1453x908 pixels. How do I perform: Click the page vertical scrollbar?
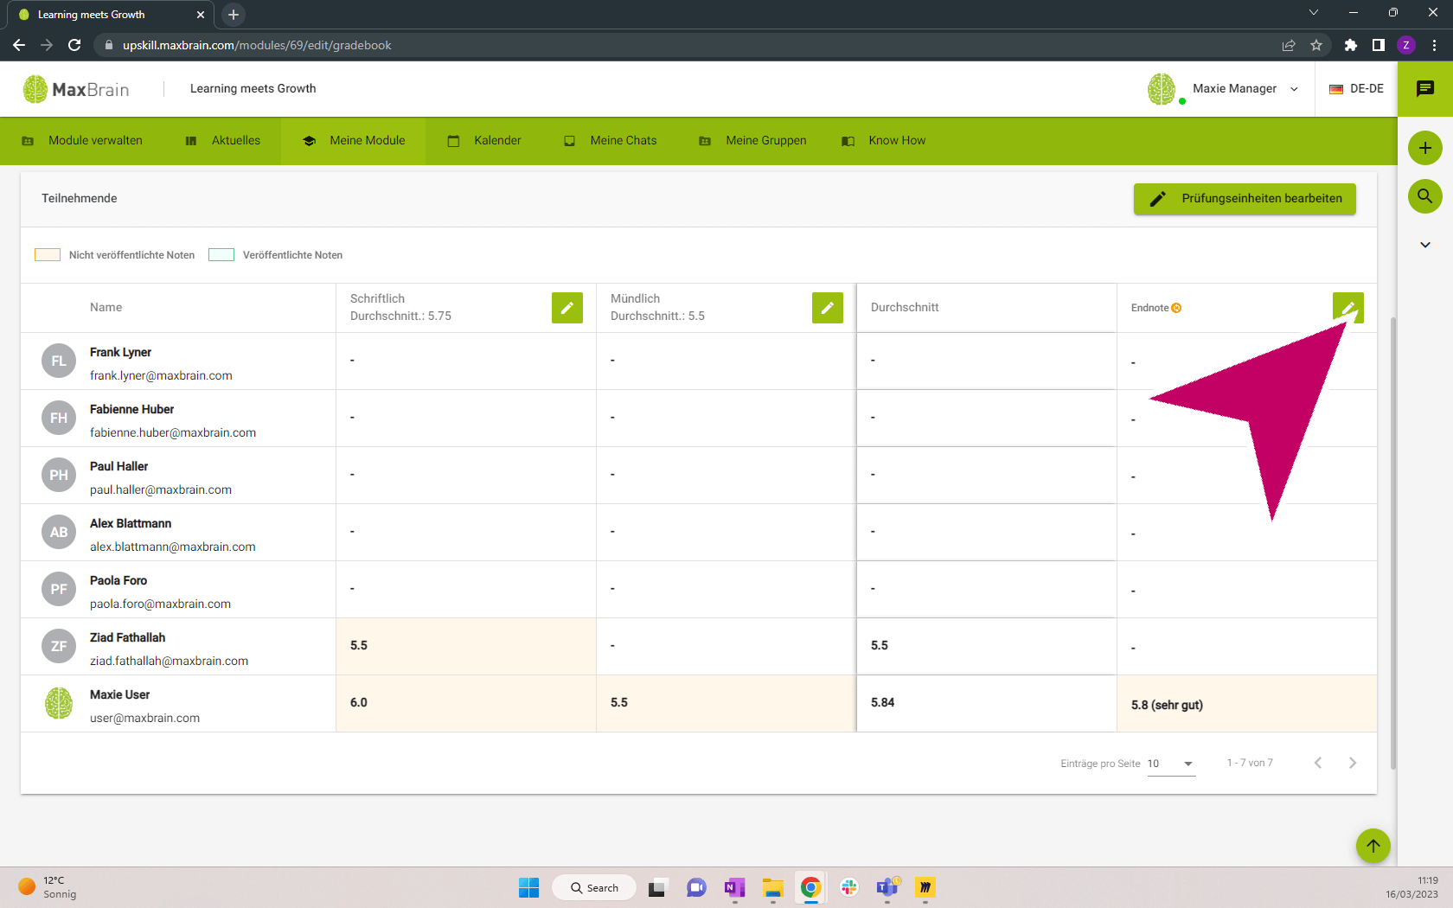click(1392, 543)
